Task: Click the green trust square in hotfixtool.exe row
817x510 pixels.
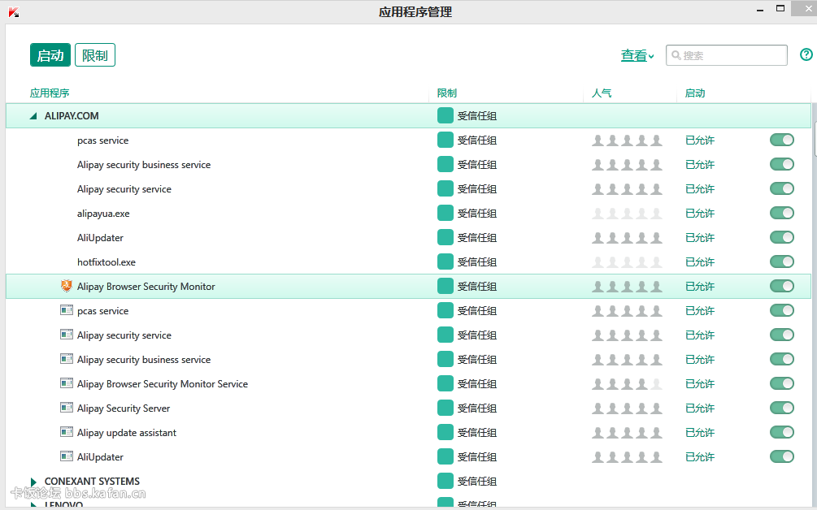Action: (x=445, y=261)
